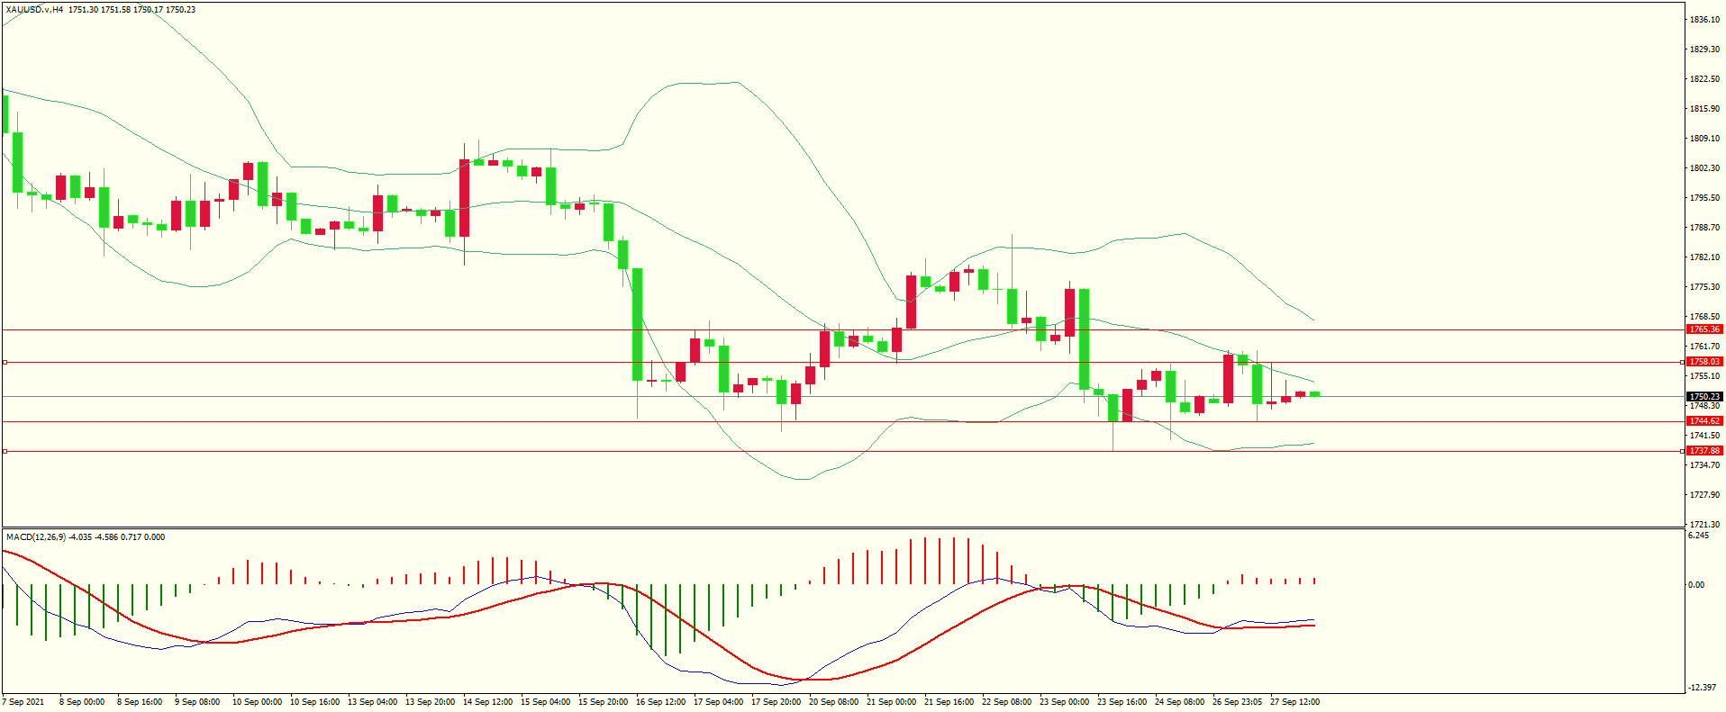Click the 20 Sep 08:00 time label

click(833, 702)
